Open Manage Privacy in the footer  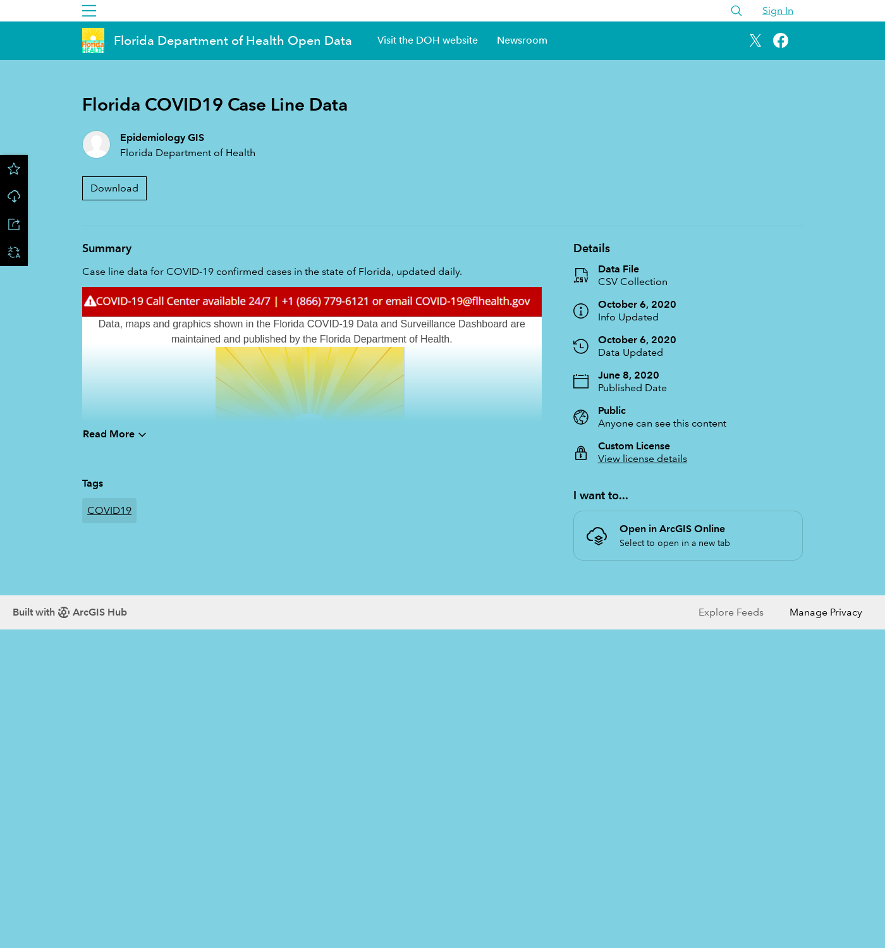[x=826, y=612]
